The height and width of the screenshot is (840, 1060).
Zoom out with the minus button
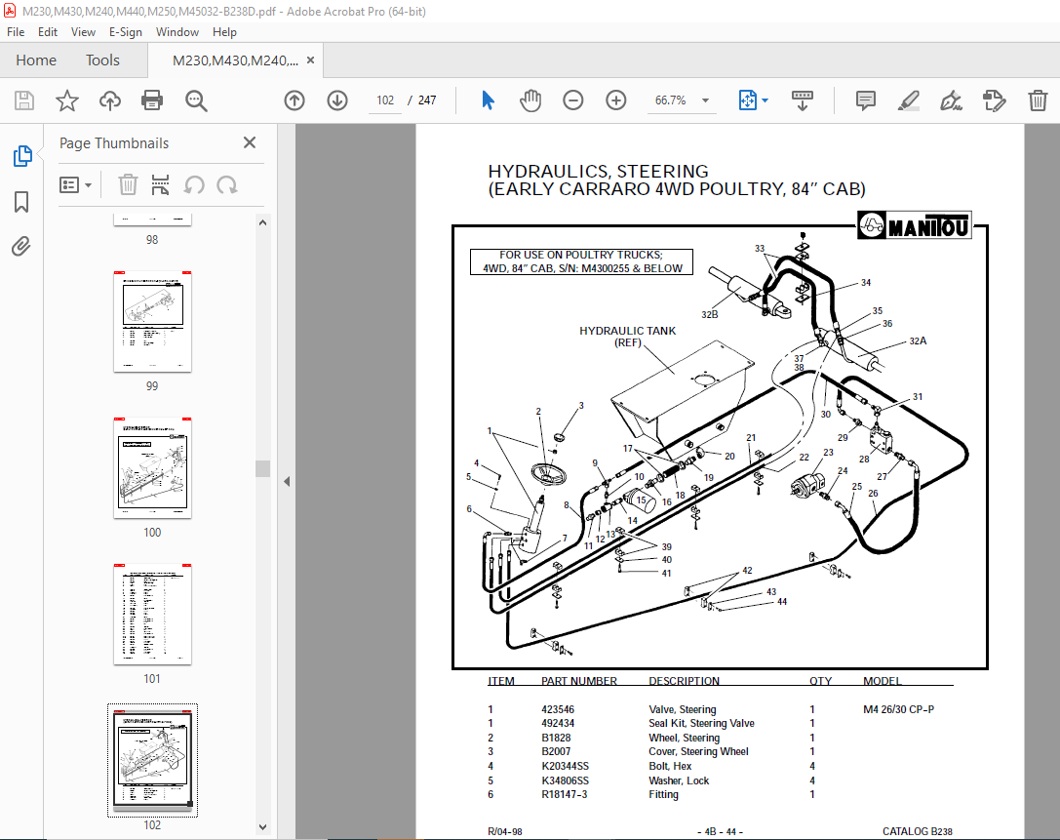click(572, 100)
